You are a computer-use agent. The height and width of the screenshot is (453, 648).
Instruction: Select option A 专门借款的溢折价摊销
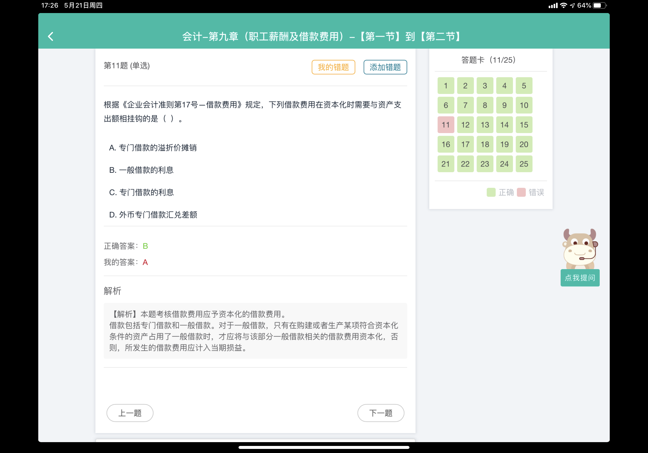point(153,148)
